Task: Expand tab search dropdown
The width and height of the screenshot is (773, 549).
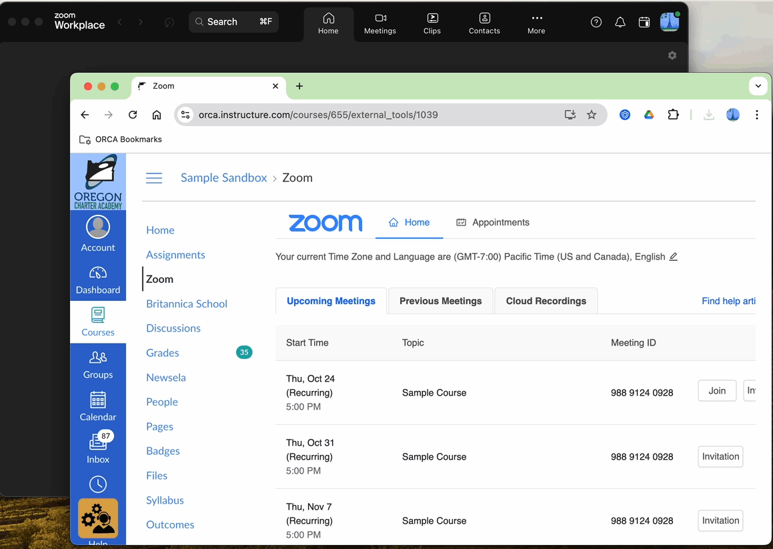Action: click(758, 86)
